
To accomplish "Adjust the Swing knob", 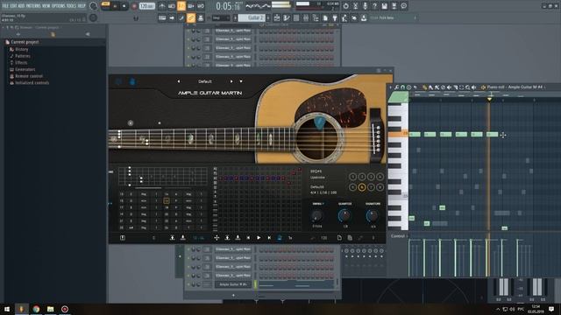I will tap(317, 216).
